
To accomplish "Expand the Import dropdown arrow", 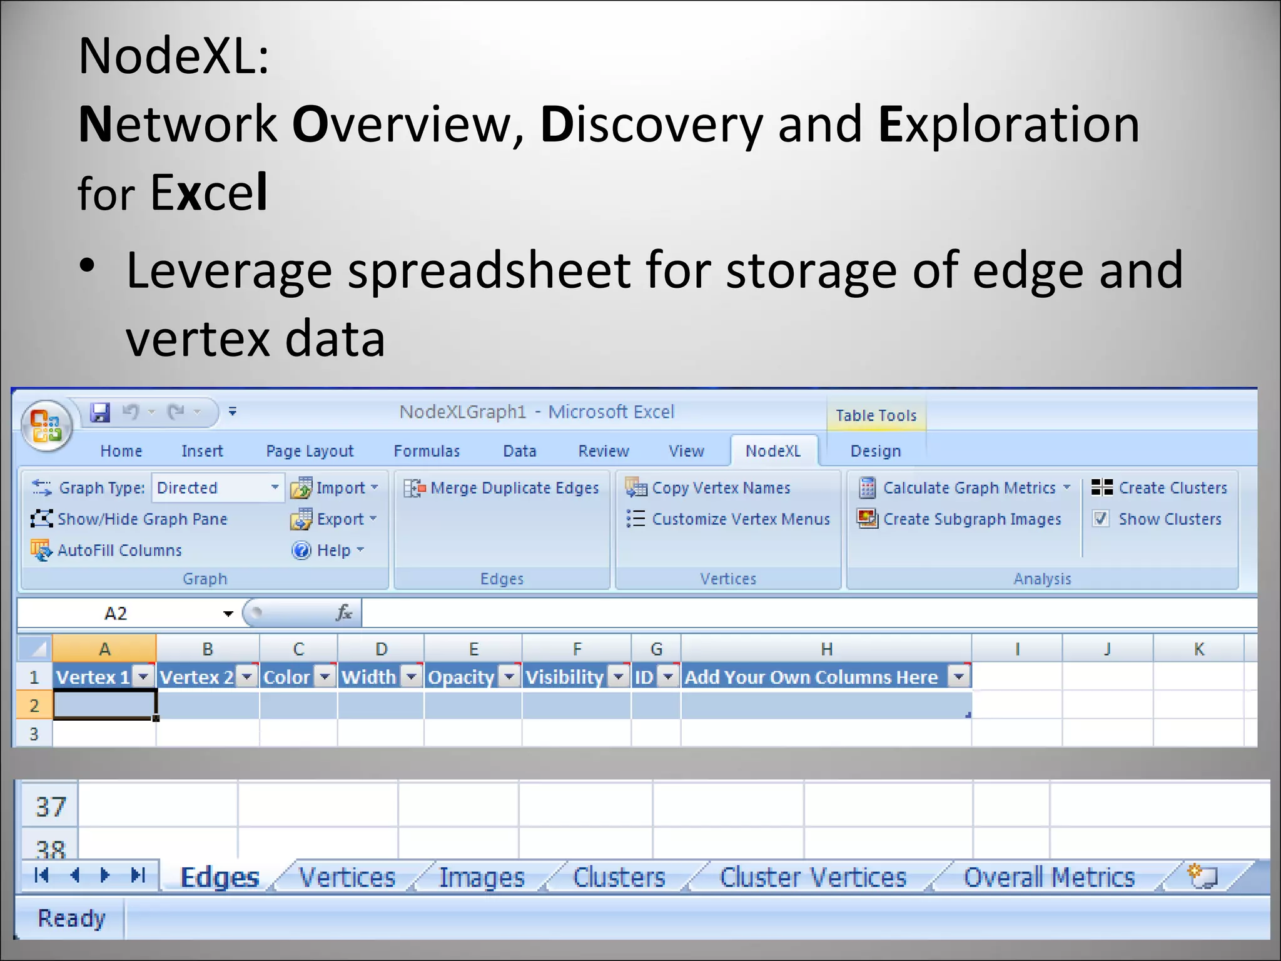I will pyautogui.click(x=375, y=487).
